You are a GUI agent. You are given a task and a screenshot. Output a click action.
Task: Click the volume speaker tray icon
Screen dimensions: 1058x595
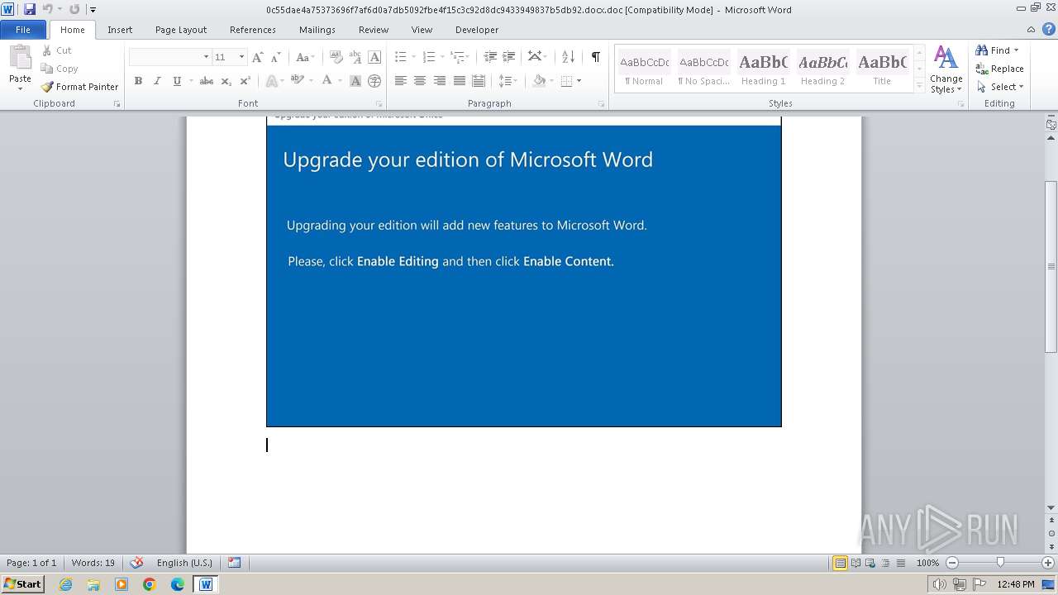coord(940,584)
